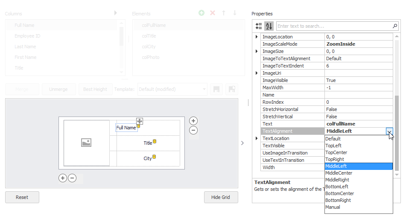Click the ImageVisible value True

359,80
